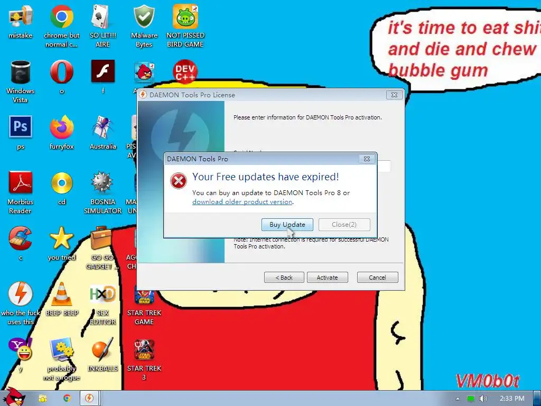Click the Buy Update button
The width and height of the screenshot is (541, 406).
pos(287,224)
